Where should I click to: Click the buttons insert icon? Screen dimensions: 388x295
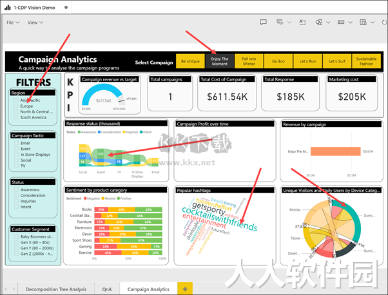341,23
